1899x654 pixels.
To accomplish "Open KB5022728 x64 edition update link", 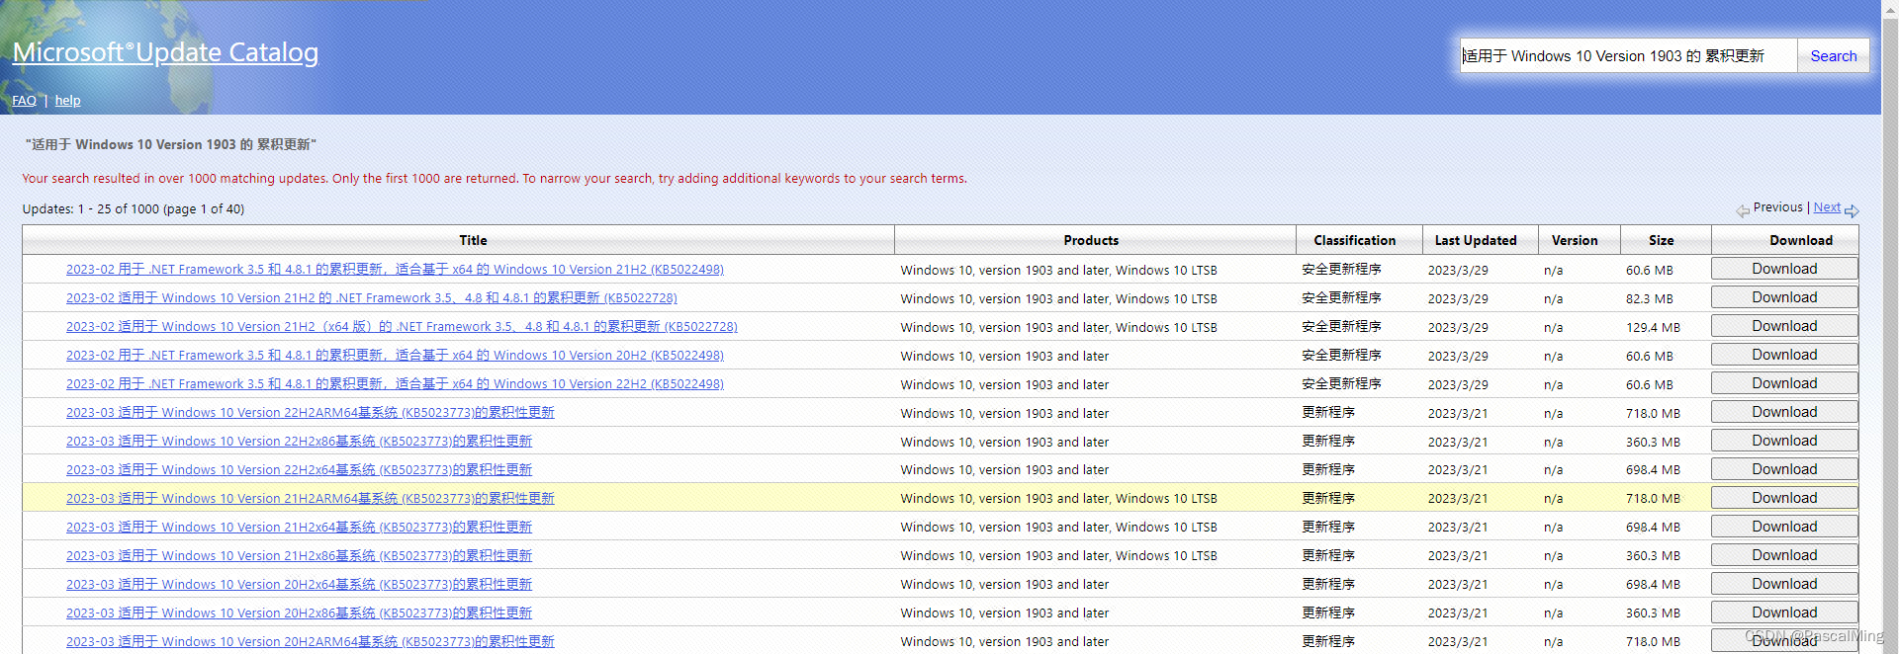I will pyautogui.click(x=402, y=327).
